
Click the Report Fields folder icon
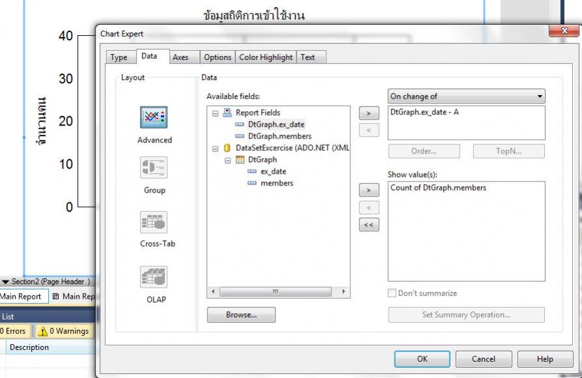227,113
